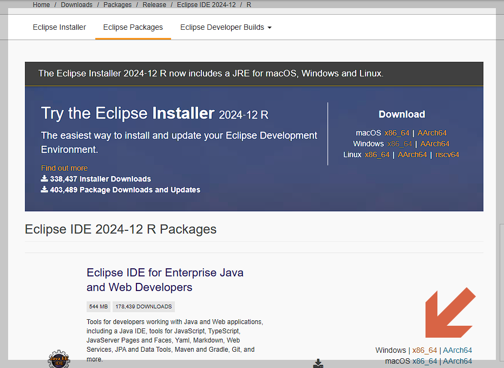Download installer for macOS AArch64
The height and width of the screenshot is (368, 504).
432,133
